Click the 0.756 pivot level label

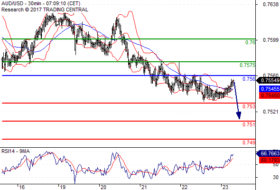(249, 79)
